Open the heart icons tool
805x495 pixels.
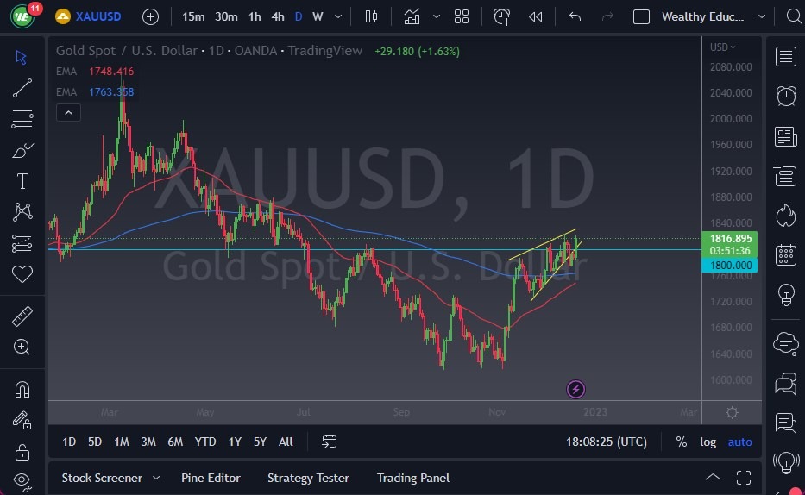pos(22,274)
